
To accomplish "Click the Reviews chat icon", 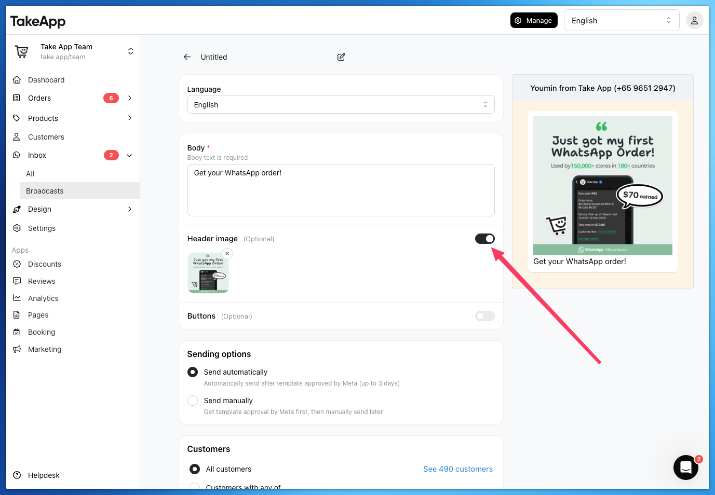I will 17,281.
